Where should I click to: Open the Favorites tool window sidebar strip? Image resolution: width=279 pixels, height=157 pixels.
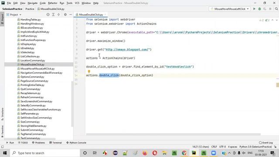[x=2, y=131]
